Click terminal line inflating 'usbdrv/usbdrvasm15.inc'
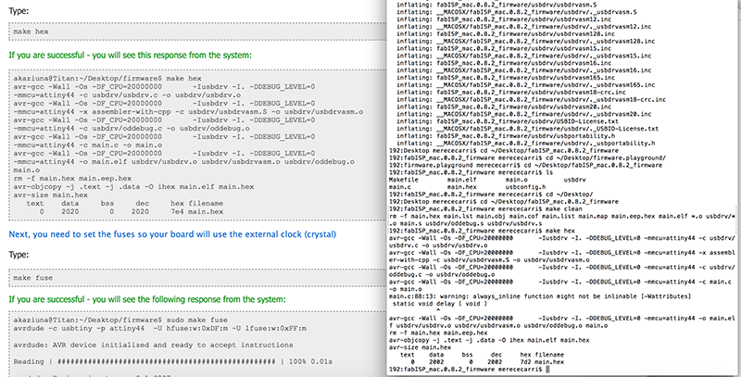This screenshot has width=741, height=377. [x=504, y=49]
